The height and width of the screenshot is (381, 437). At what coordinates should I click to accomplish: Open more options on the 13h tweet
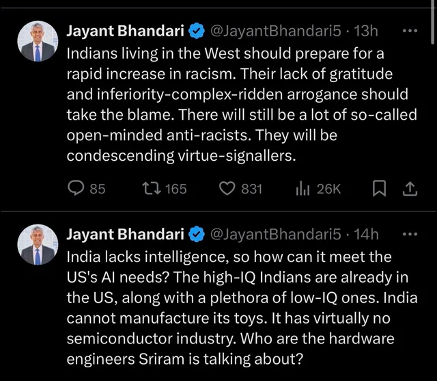[x=410, y=31]
